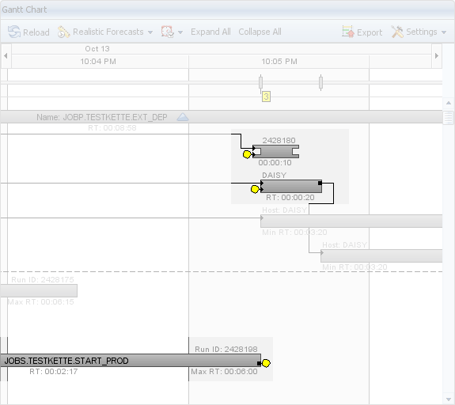Viewport: 455px width, 405px height.
Task: Click Collapse All
Action: coord(260,32)
